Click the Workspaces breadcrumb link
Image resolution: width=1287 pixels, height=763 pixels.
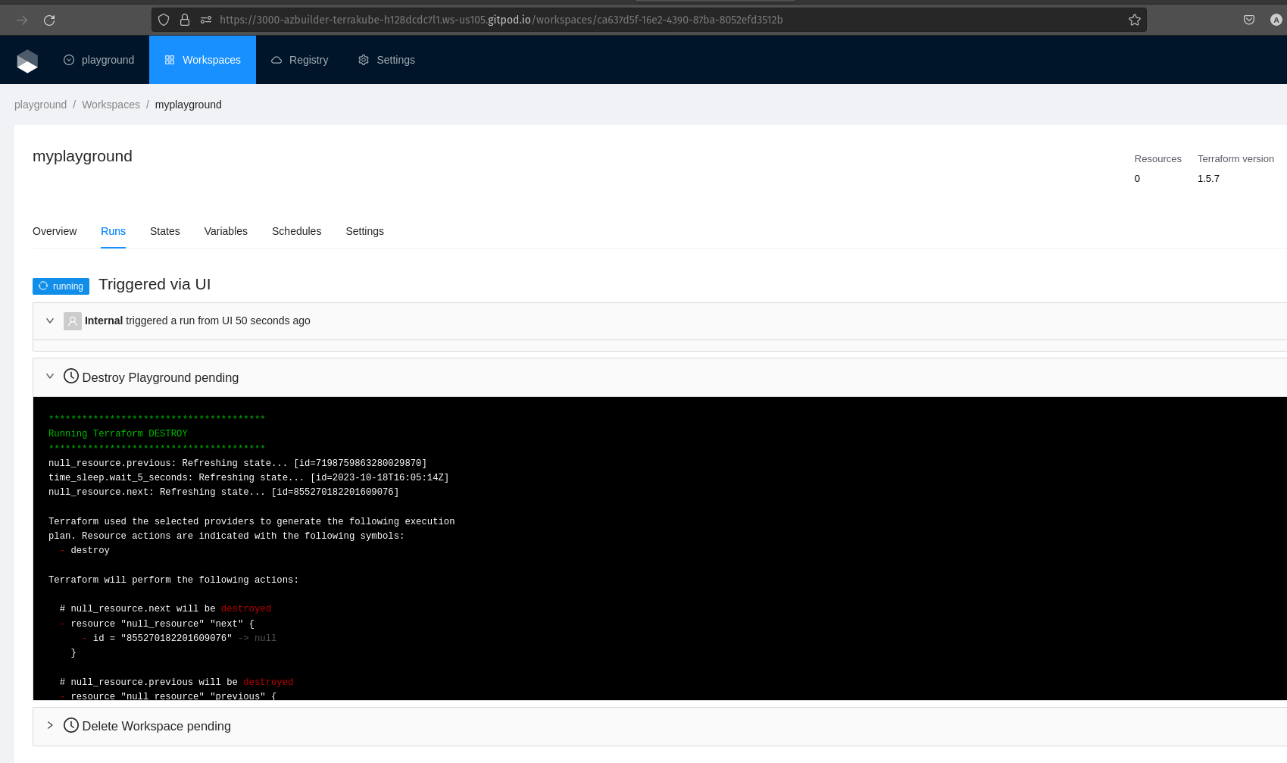111,105
